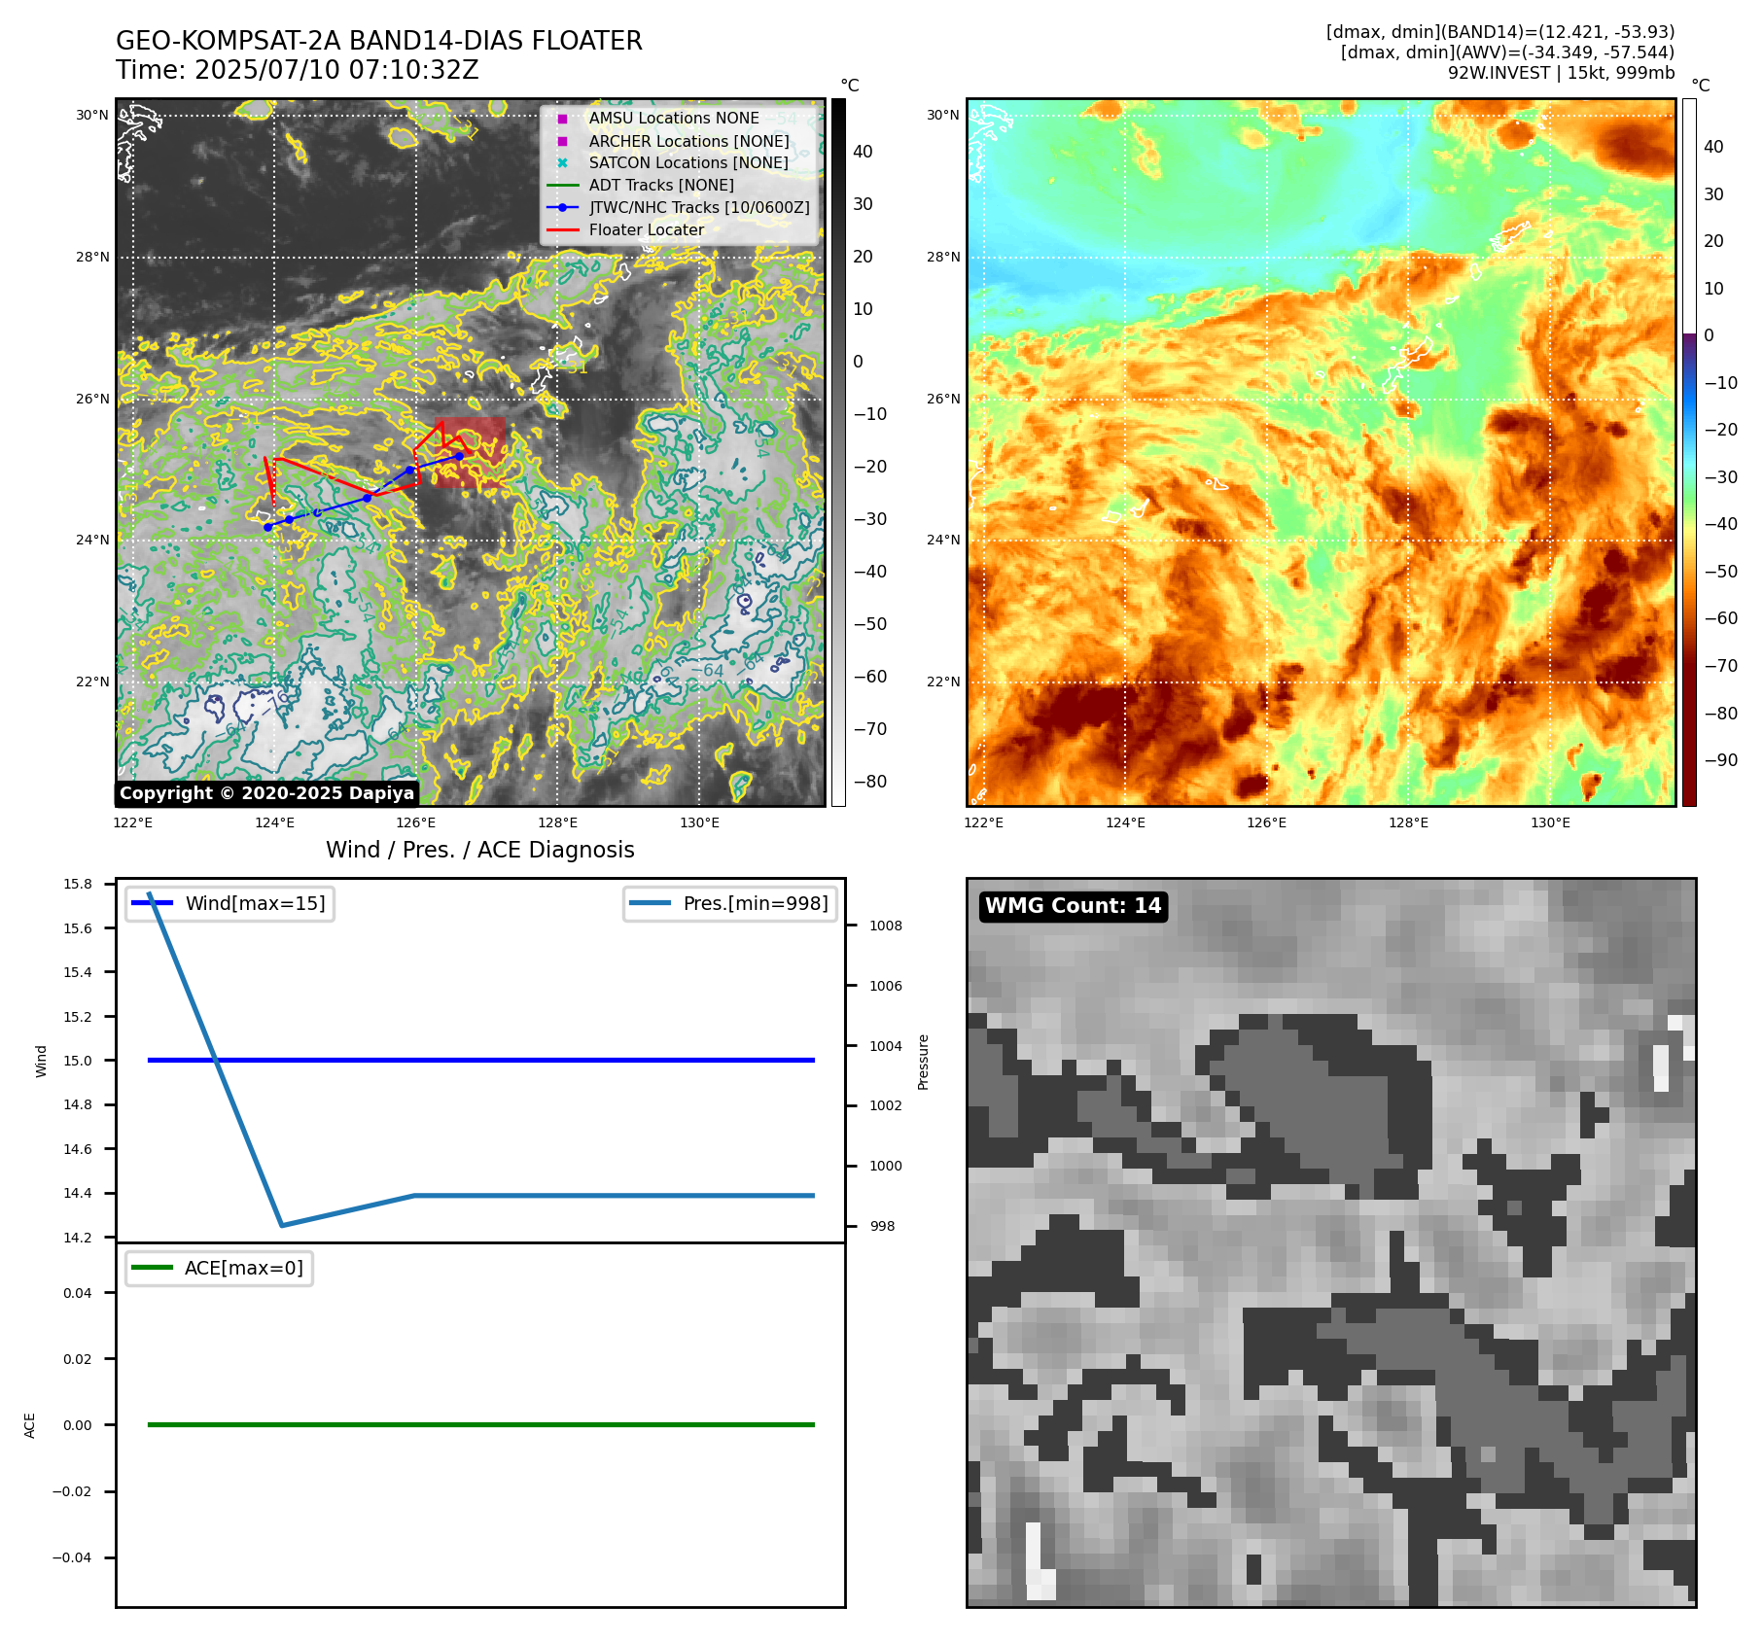Click the grayscale BAND14 temperature colorbar

pyautogui.click(x=838, y=452)
